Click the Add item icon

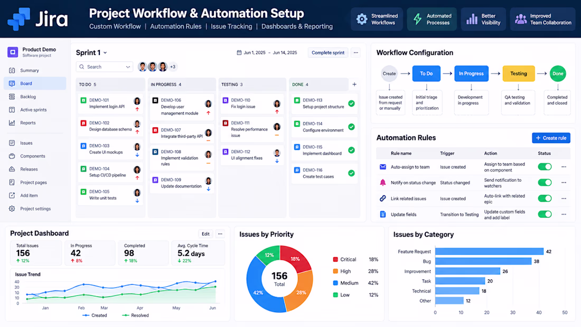coord(12,195)
